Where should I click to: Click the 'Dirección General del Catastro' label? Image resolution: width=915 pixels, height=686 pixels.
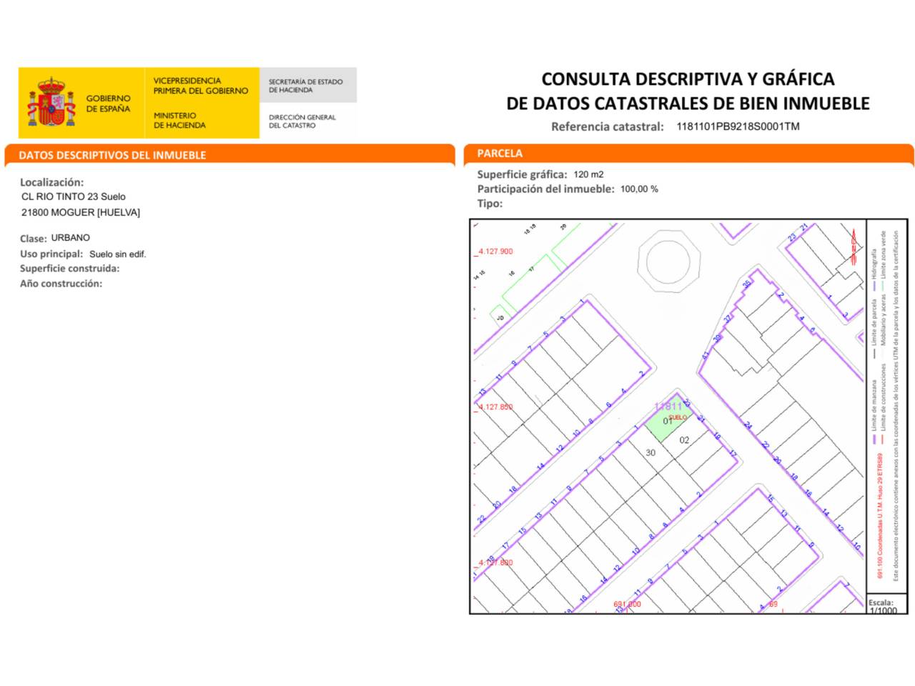302,121
